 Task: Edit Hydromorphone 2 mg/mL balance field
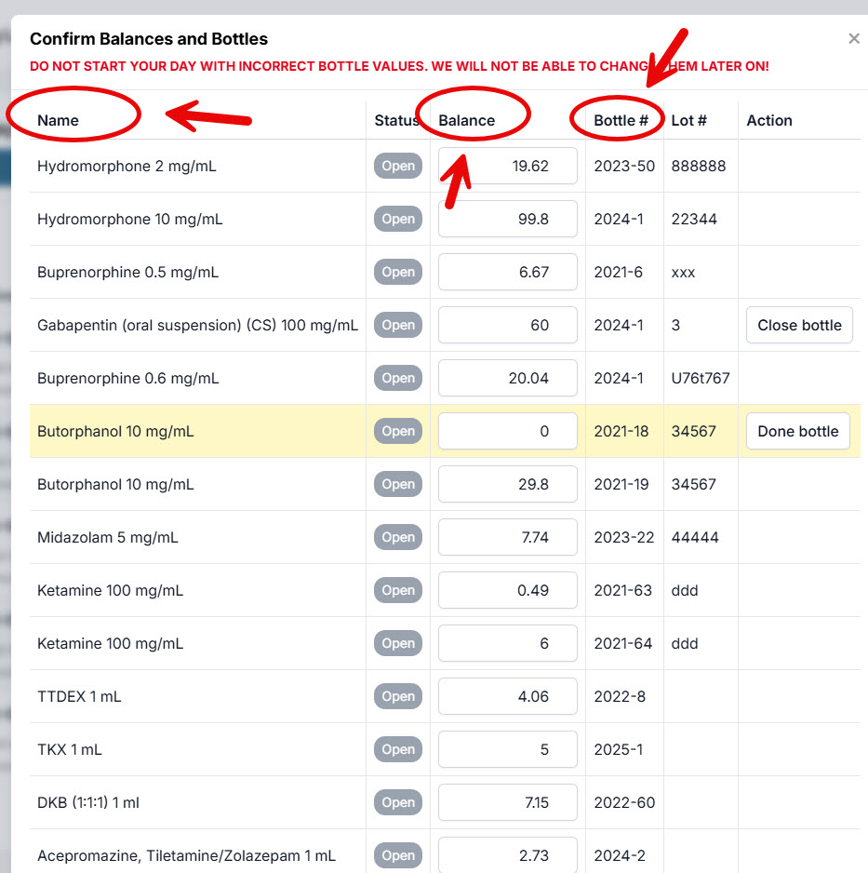point(507,167)
